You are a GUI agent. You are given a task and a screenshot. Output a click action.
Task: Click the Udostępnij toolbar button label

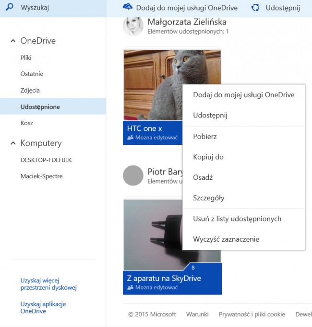tap(283, 8)
